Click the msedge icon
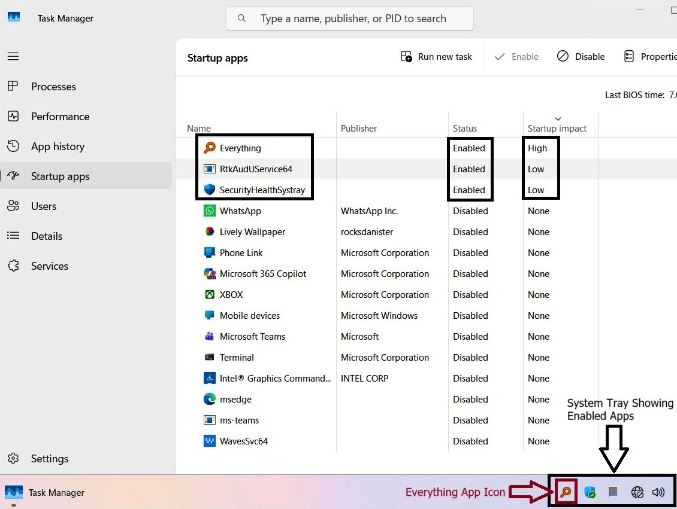Image resolution: width=677 pixels, height=509 pixels. click(210, 399)
